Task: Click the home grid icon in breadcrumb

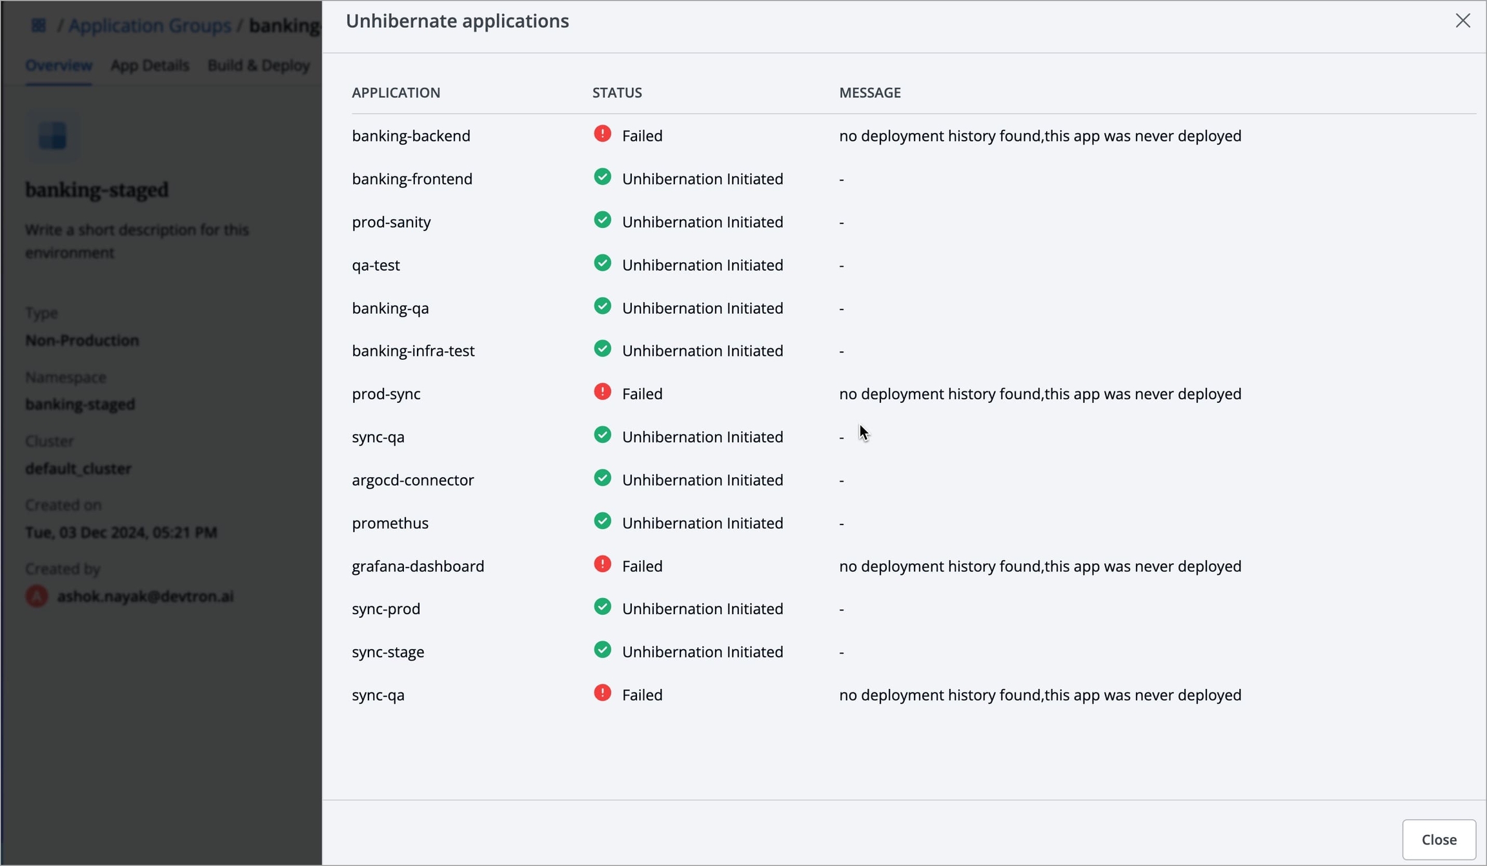Action: tap(39, 25)
